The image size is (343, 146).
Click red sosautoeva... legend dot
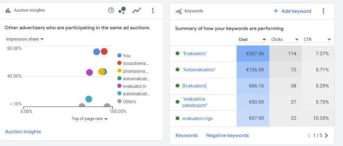pyautogui.click(x=120, y=63)
